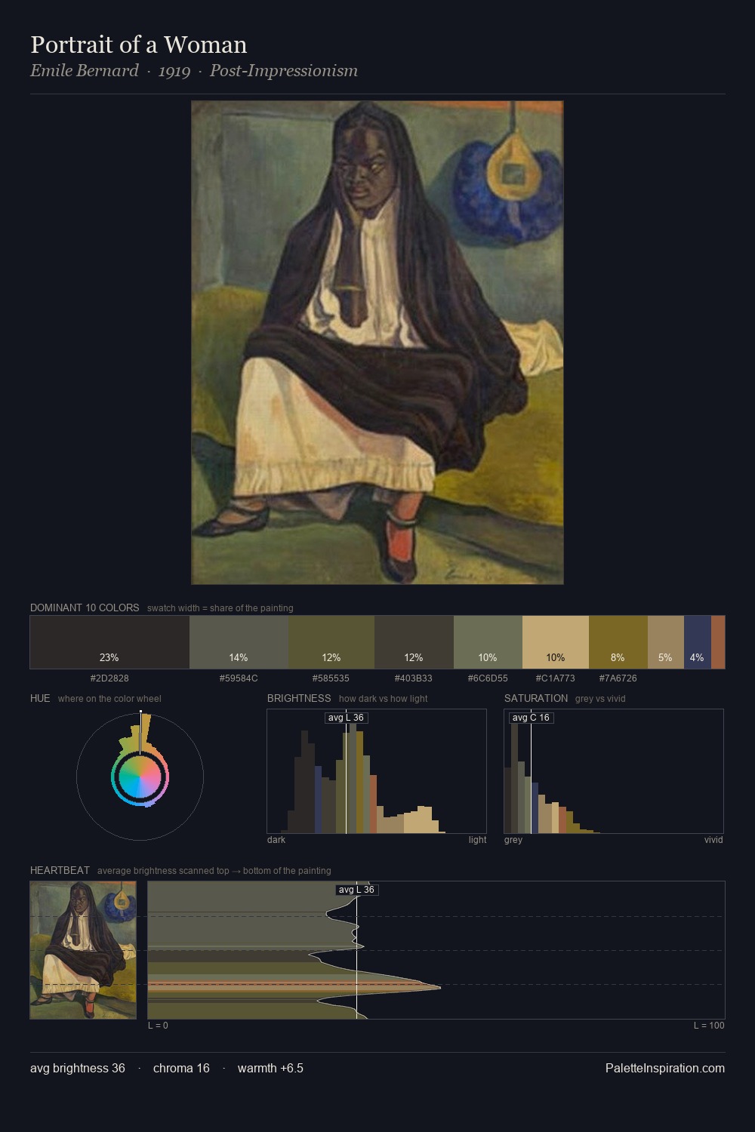Screen dimensions: 755x1132
Task: Click the 'chroma 16' footer stat
Action: (181, 1069)
